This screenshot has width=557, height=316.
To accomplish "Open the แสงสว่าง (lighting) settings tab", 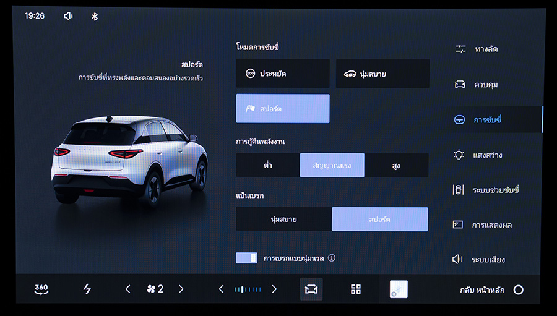I will [x=487, y=155].
